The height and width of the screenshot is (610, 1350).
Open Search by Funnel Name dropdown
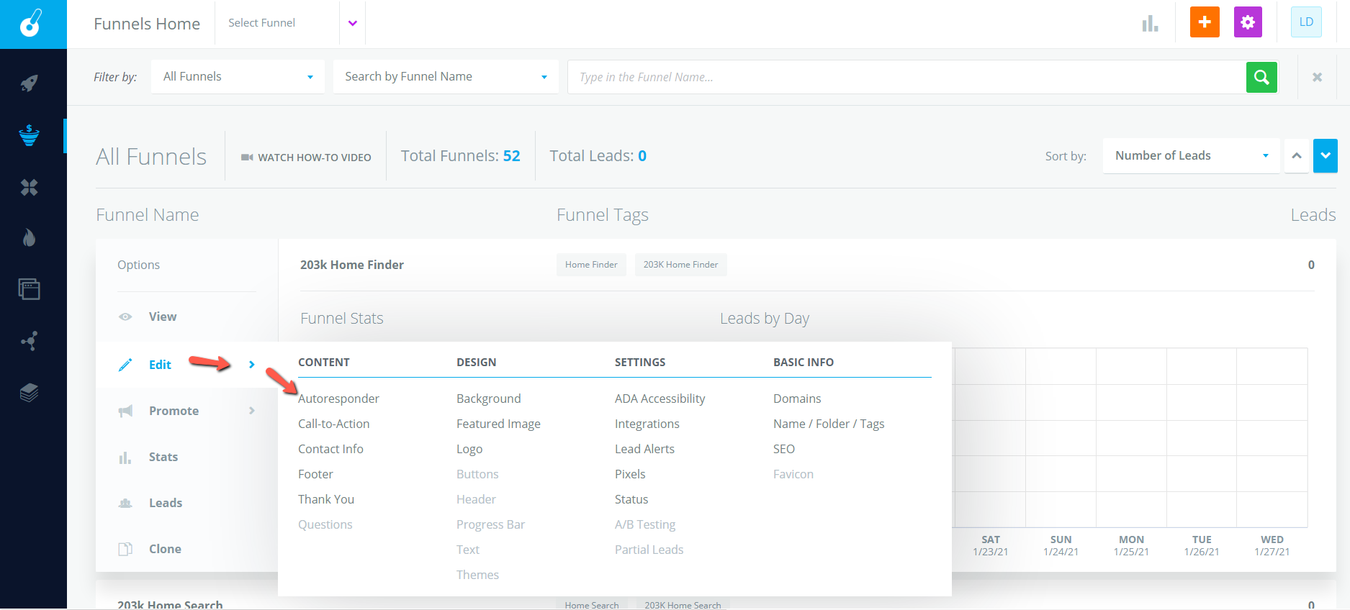[446, 77]
